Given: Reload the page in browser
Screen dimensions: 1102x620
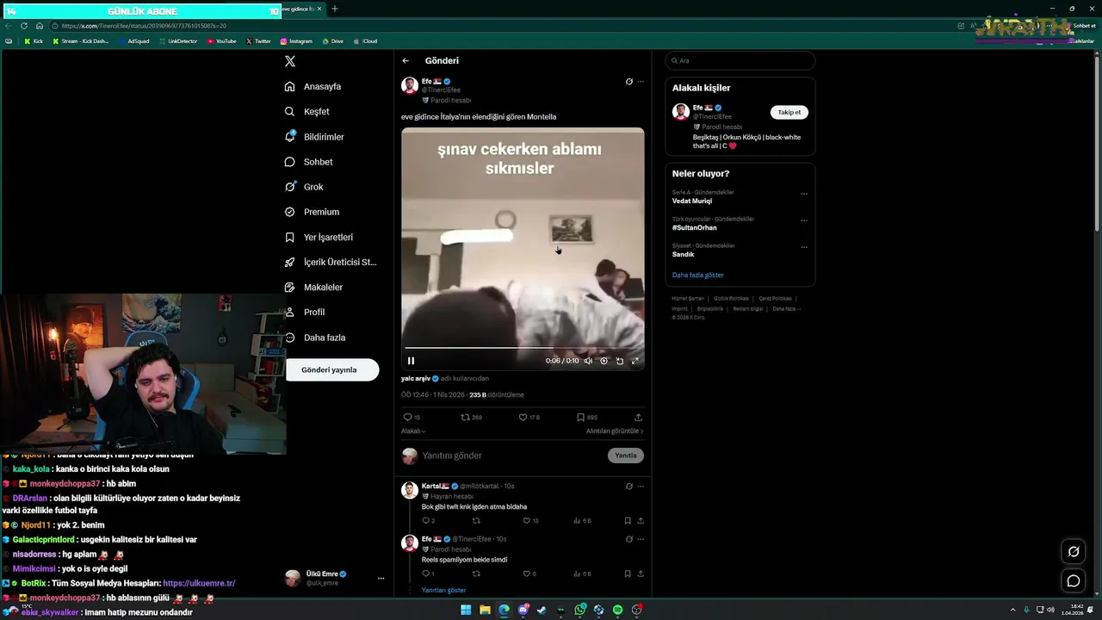Looking at the screenshot, I should 24,26.
